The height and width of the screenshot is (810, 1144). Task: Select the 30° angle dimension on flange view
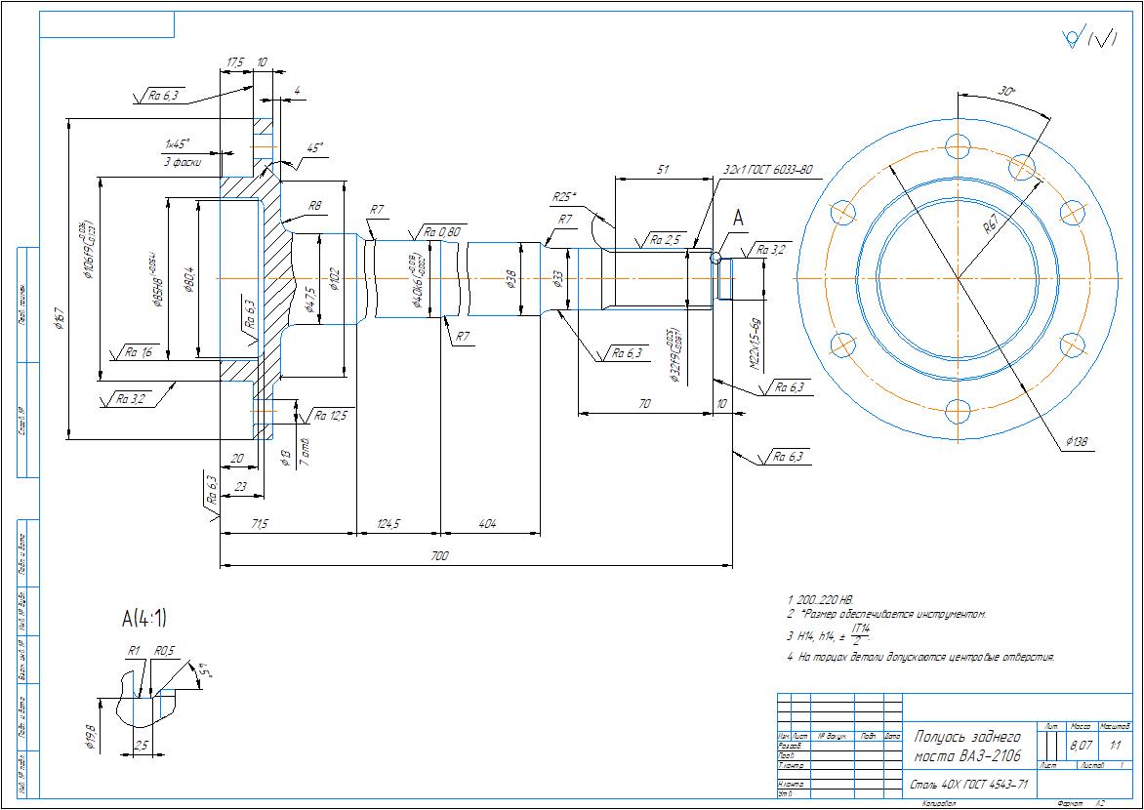[1004, 91]
